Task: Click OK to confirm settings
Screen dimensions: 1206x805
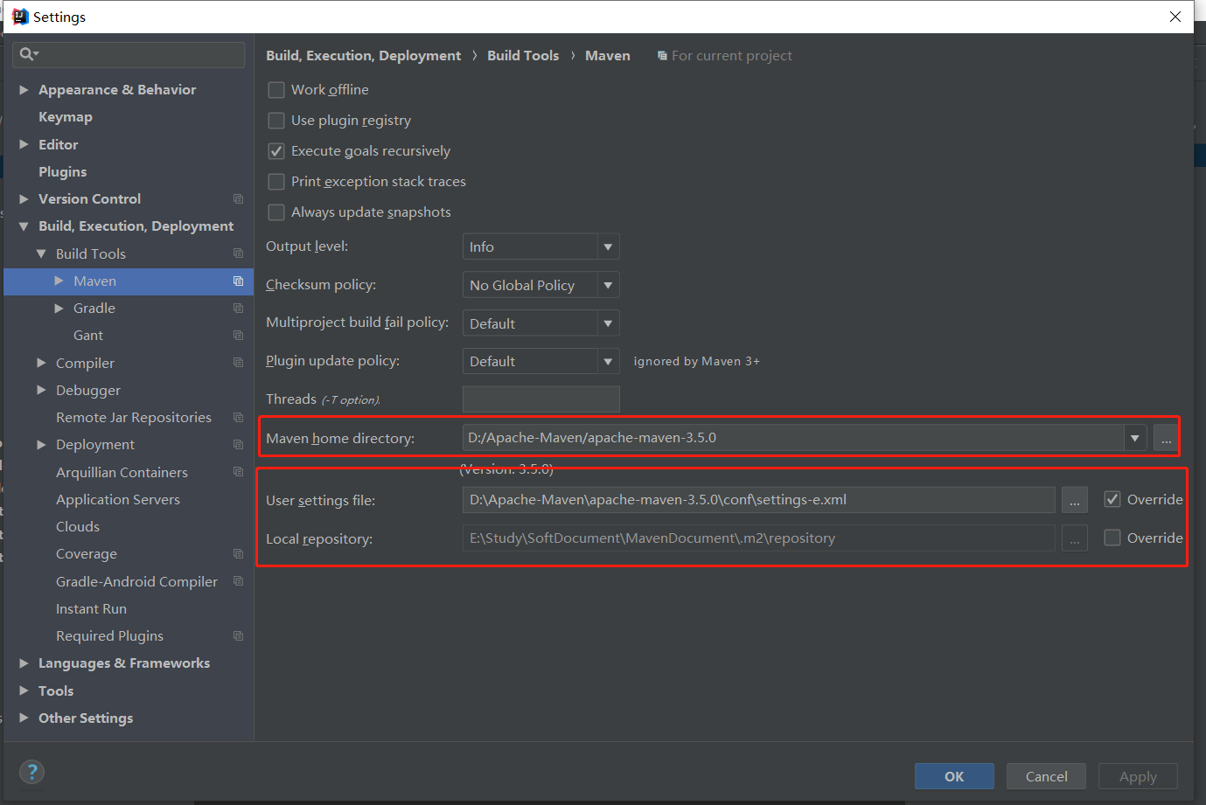Action: [x=954, y=776]
